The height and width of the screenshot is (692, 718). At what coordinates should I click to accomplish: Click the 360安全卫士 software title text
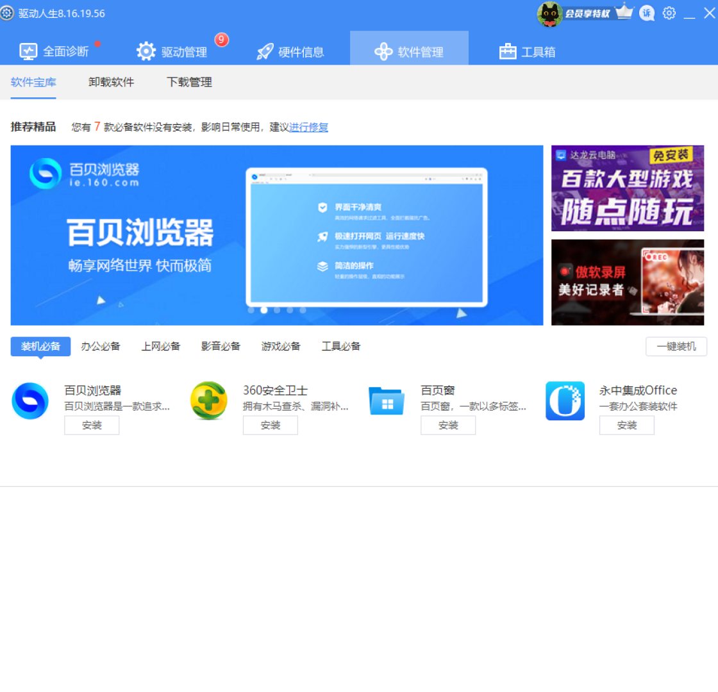[275, 390]
